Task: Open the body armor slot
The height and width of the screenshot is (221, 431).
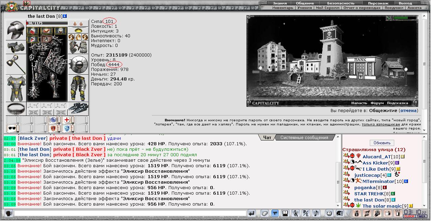Action: click(16, 88)
